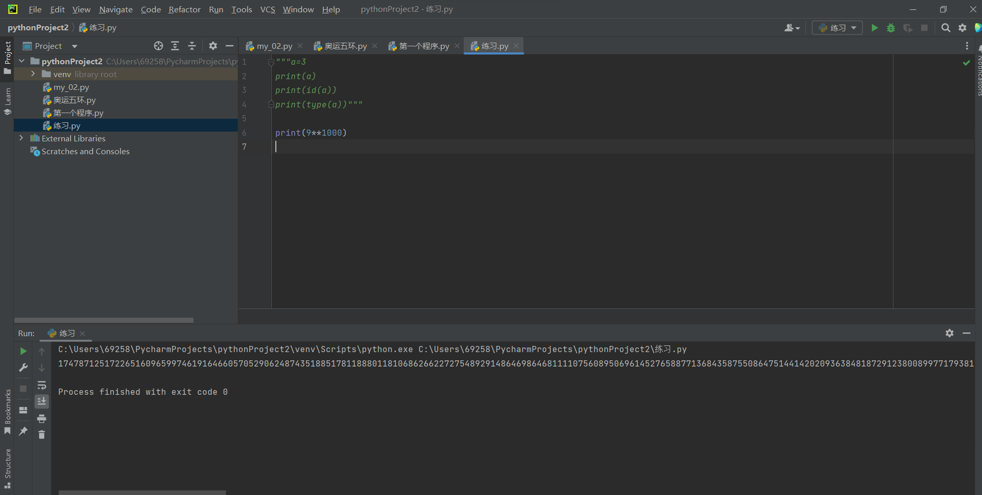Print the console output
The height and width of the screenshot is (495, 982).
pyautogui.click(x=42, y=418)
